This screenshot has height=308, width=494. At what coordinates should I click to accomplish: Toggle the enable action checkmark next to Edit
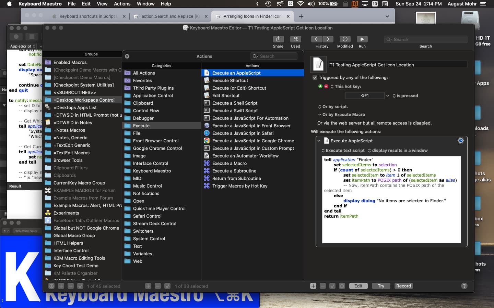332,286
